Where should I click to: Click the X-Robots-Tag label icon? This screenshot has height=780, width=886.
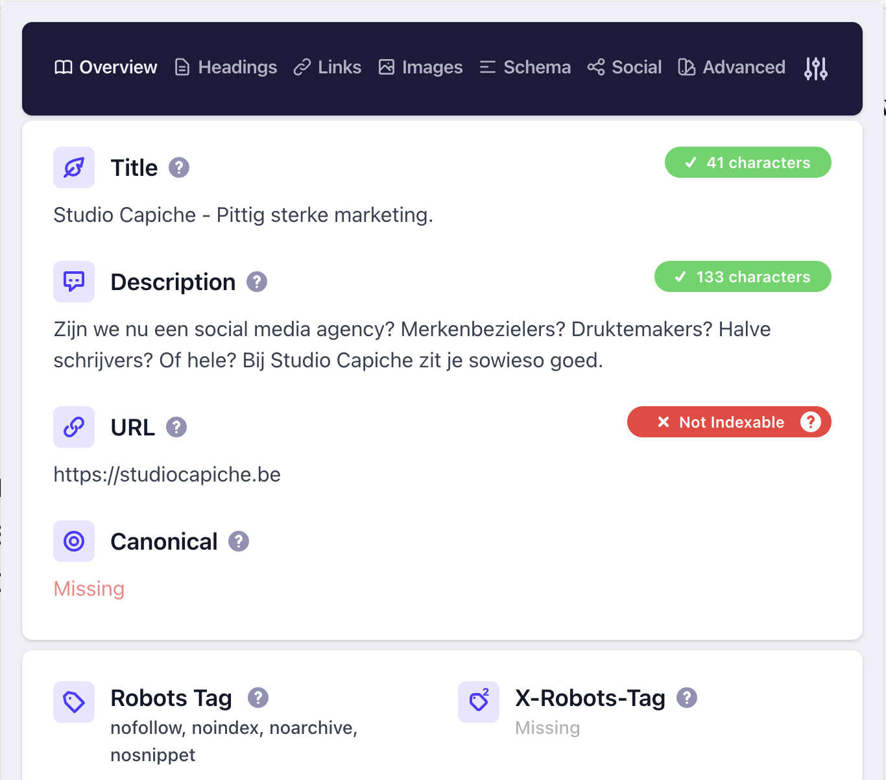(479, 702)
